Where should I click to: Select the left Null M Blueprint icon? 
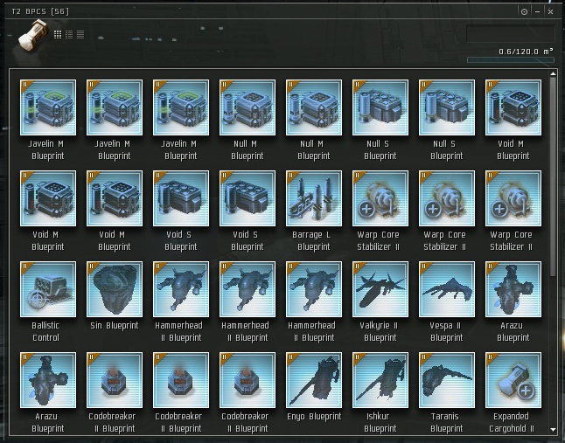pyautogui.click(x=248, y=107)
